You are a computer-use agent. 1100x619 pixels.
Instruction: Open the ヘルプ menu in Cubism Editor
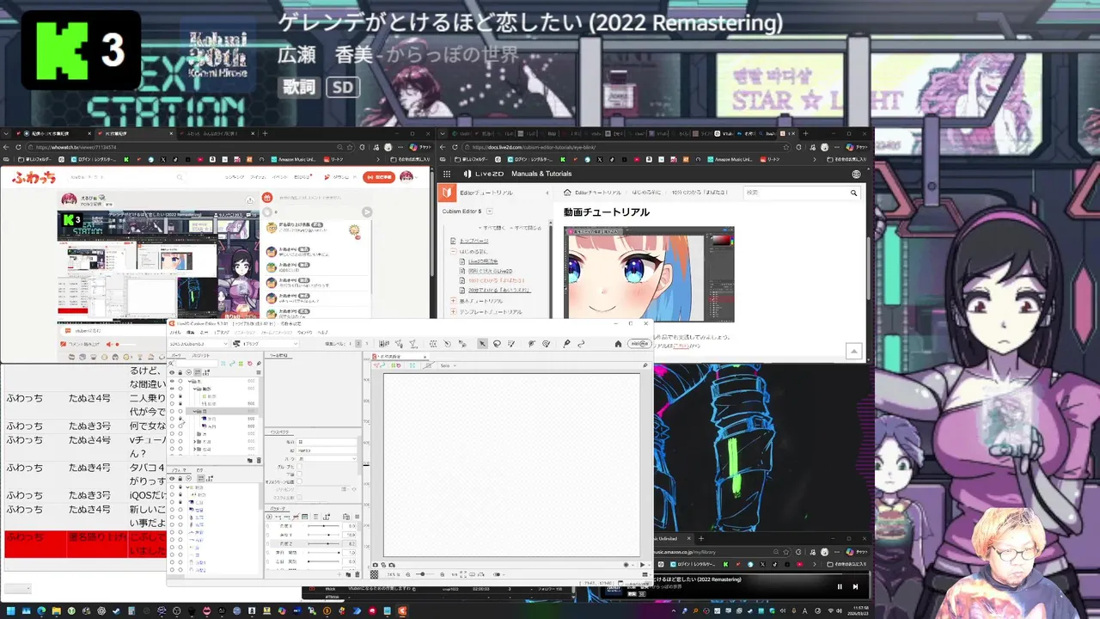coord(322,333)
